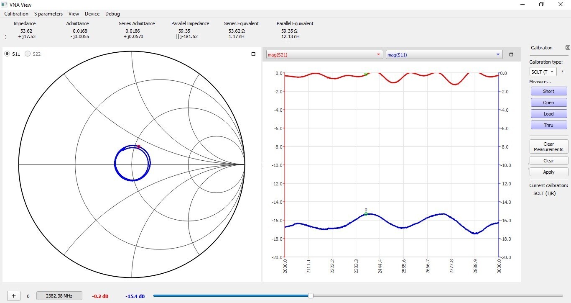Click the -0.2 dB red readout
571x303 pixels.
tap(100, 296)
